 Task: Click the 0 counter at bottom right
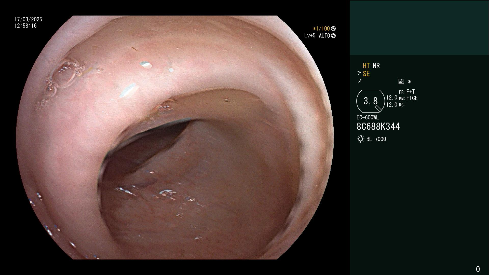click(478, 269)
